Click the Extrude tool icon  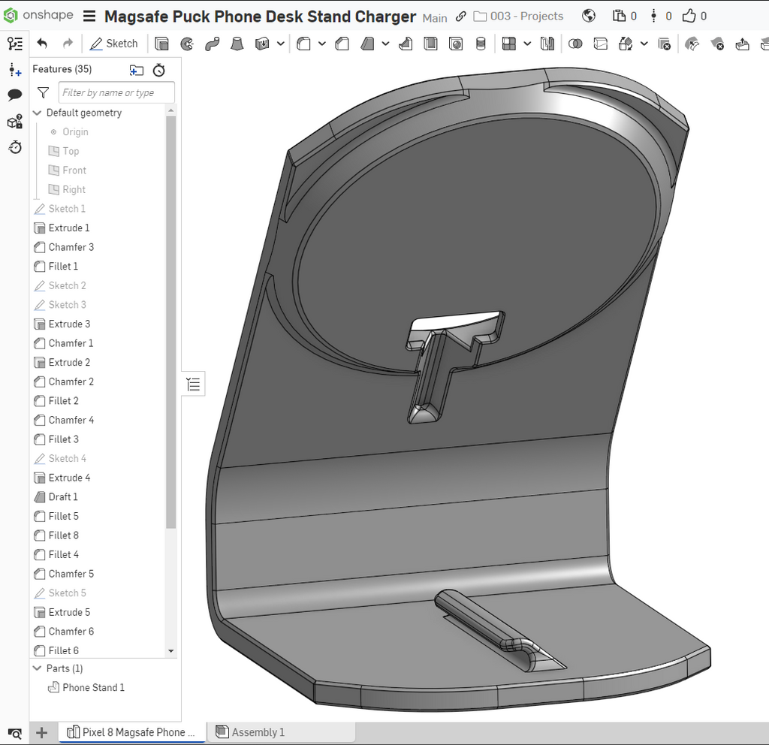click(x=161, y=44)
